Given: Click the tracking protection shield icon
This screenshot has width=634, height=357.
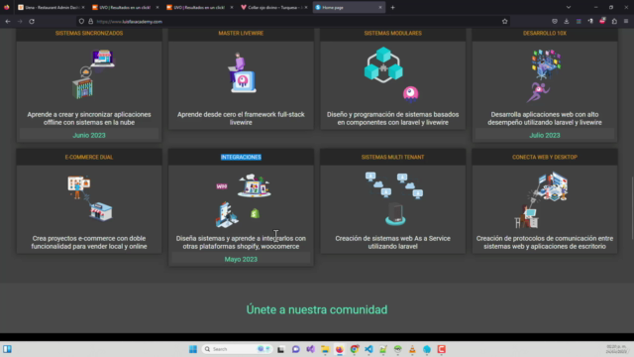Looking at the screenshot, I should [81, 22].
